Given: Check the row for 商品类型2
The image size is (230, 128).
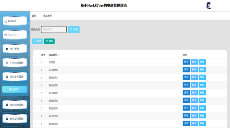Looking at the screenshot, I should (x=35, y=116).
